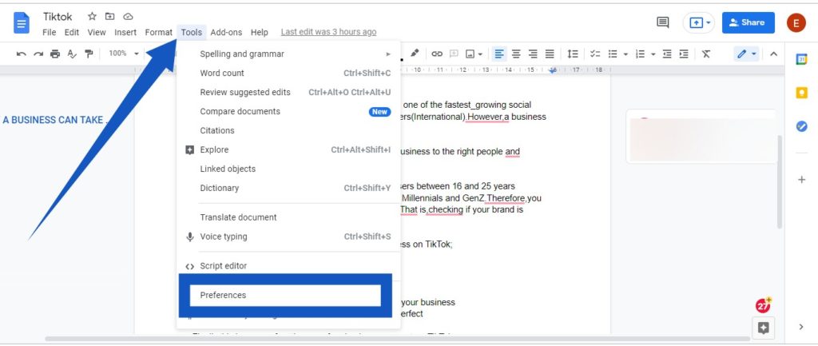Expand the present dropdown arrow
818x346 pixels.
[x=709, y=23]
